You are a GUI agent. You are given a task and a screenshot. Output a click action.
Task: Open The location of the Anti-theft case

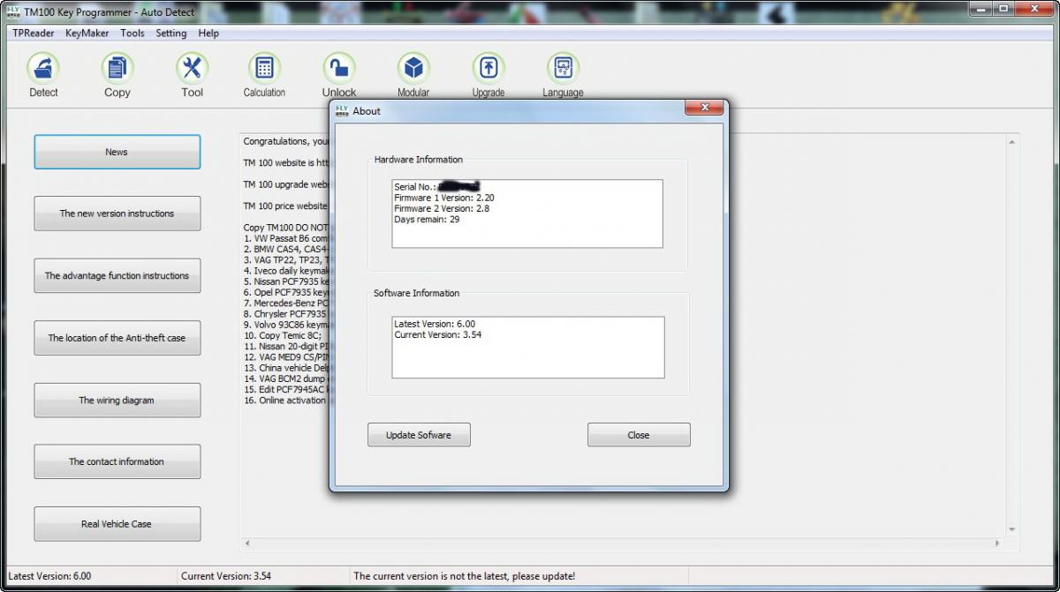tap(117, 338)
